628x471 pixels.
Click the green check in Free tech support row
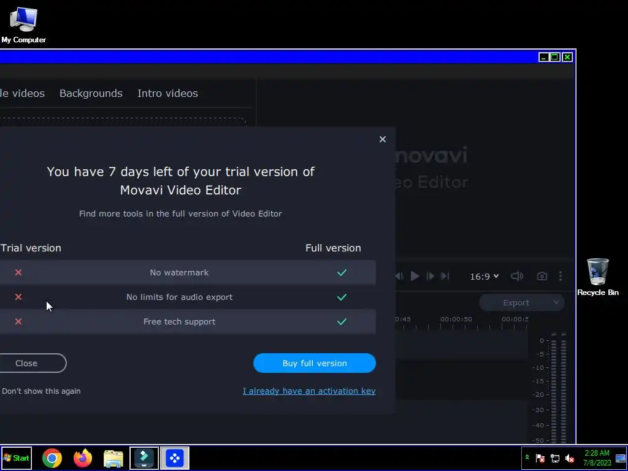(342, 321)
